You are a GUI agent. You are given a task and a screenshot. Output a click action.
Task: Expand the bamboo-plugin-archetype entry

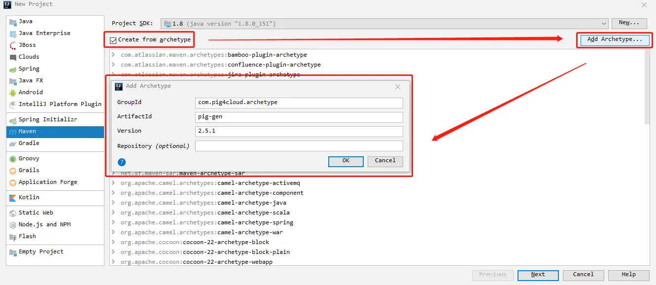114,55
